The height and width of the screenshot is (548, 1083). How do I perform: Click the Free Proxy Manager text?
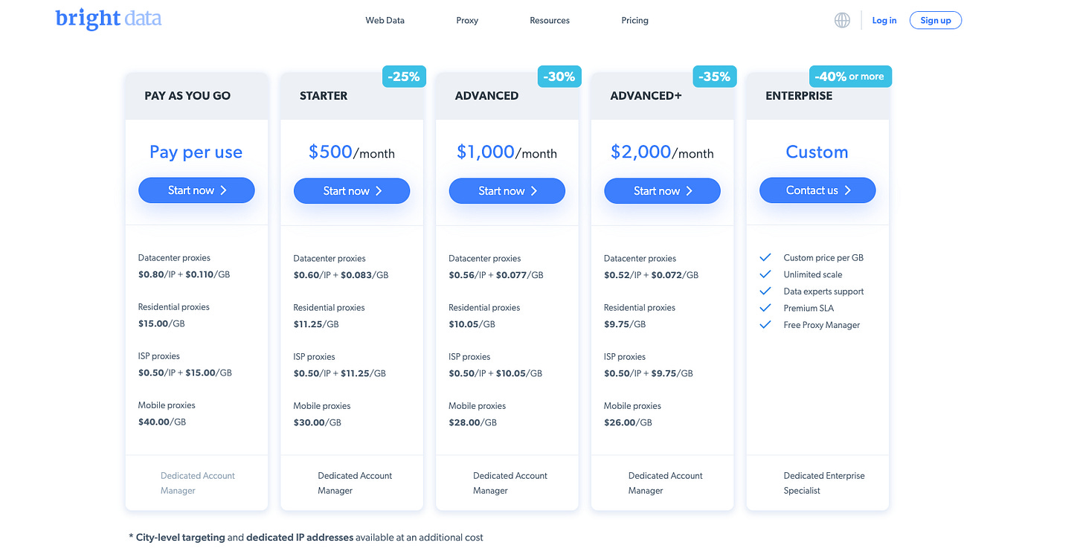pos(822,325)
